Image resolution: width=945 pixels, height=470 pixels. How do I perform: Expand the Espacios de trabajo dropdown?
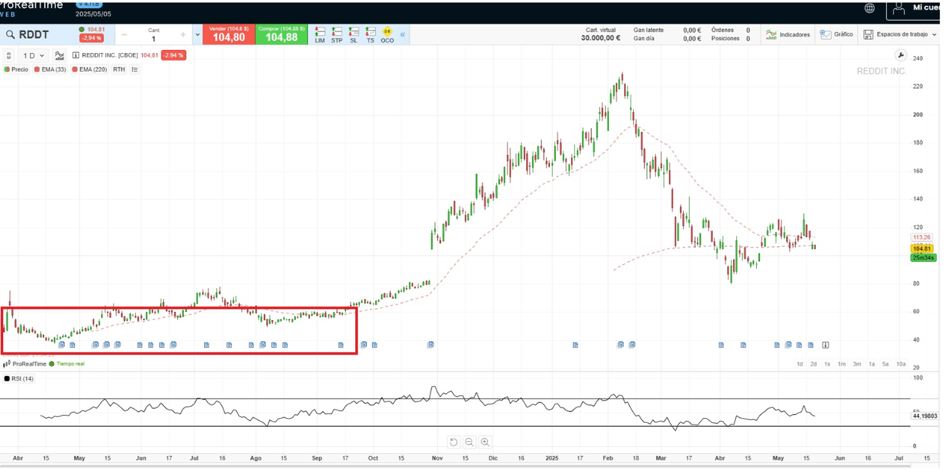point(899,34)
